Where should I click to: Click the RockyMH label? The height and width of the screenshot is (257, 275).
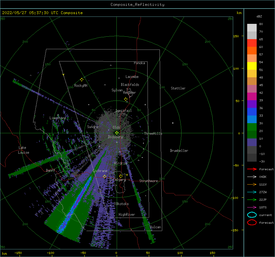pyautogui.click(x=81, y=86)
